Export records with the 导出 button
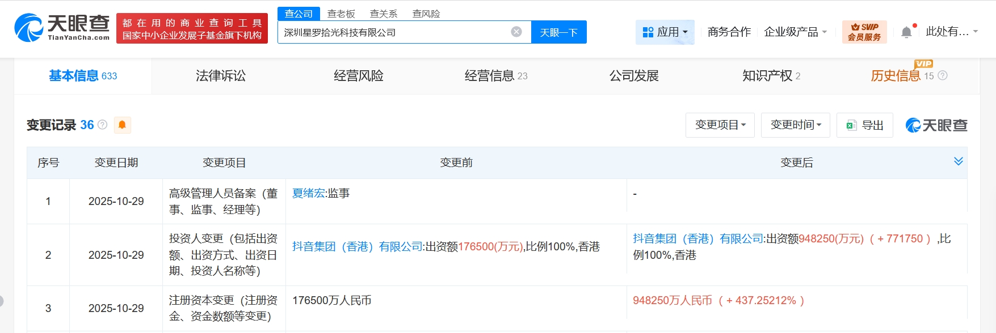The image size is (996, 333). point(865,125)
